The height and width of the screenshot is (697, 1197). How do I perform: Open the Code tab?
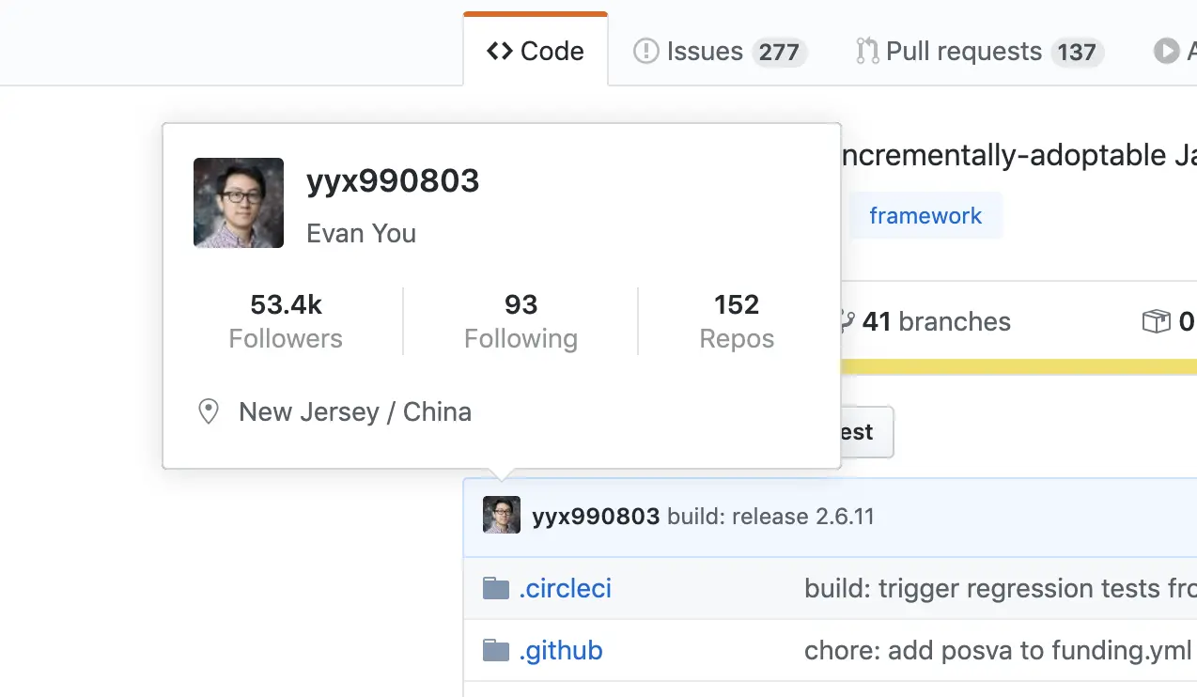click(536, 51)
